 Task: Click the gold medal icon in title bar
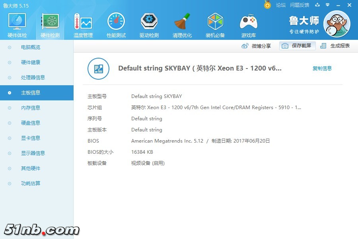[x=267, y=5]
